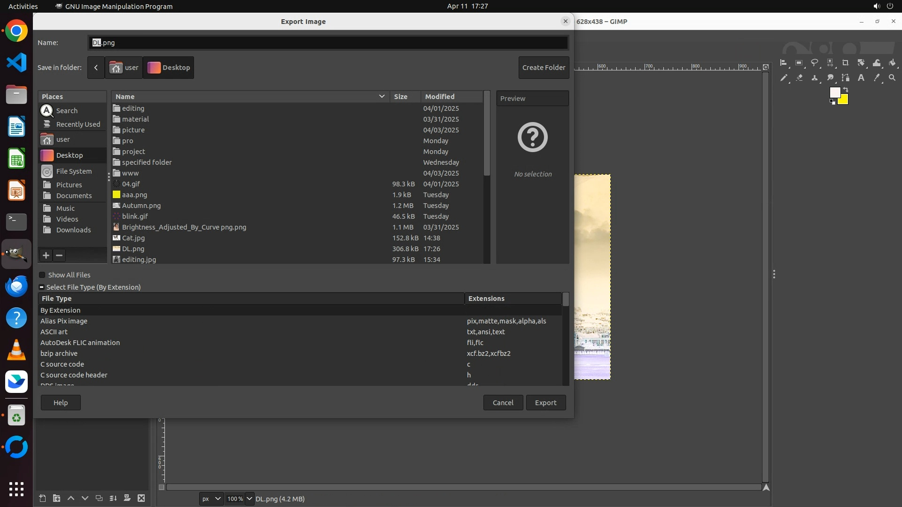This screenshot has width=902, height=507.
Task: Enable the Show All Files checkbox
Action: click(x=42, y=275)
